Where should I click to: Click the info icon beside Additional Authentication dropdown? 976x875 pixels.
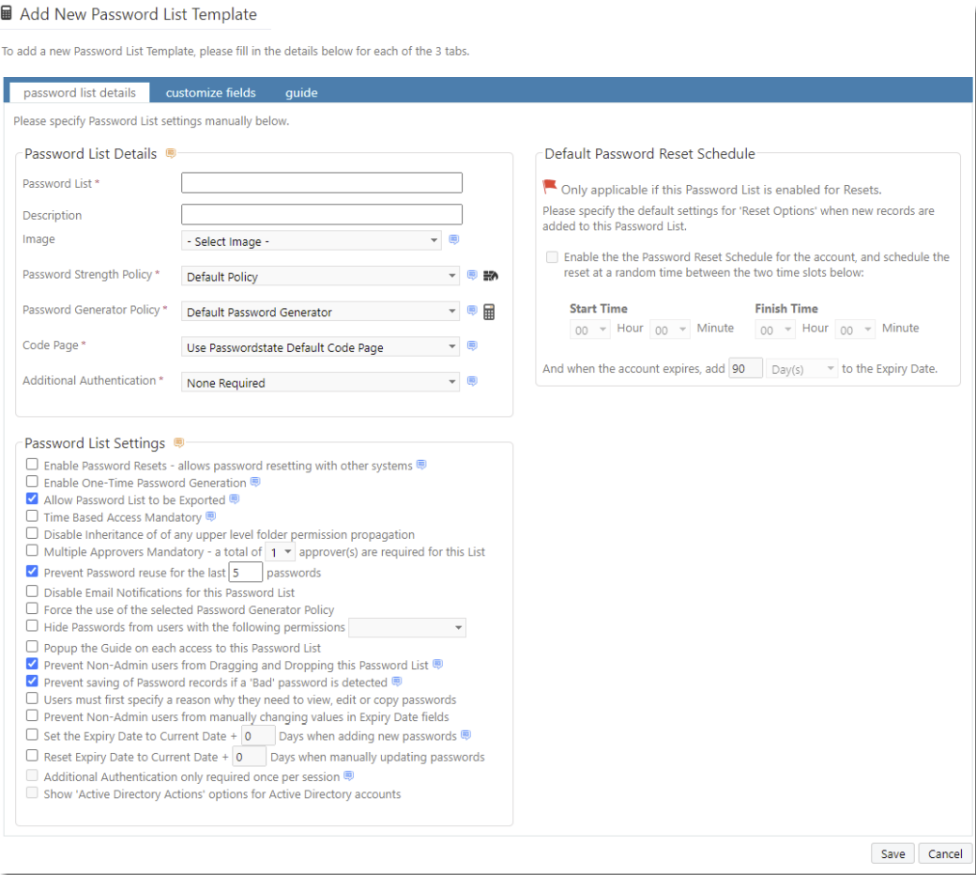pyautogui.click(x=472, y=381)
